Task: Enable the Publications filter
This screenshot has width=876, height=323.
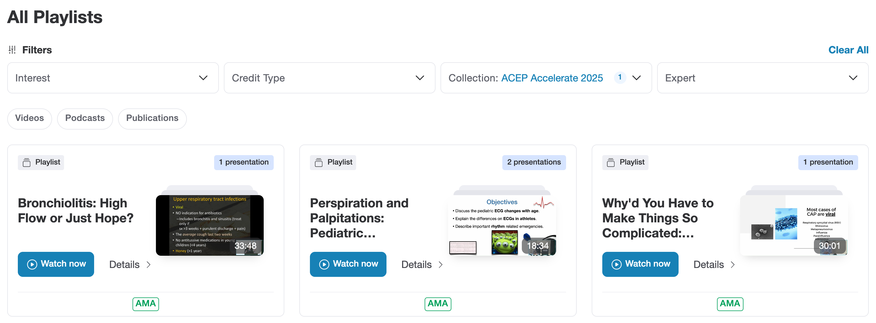Action: 152,118
